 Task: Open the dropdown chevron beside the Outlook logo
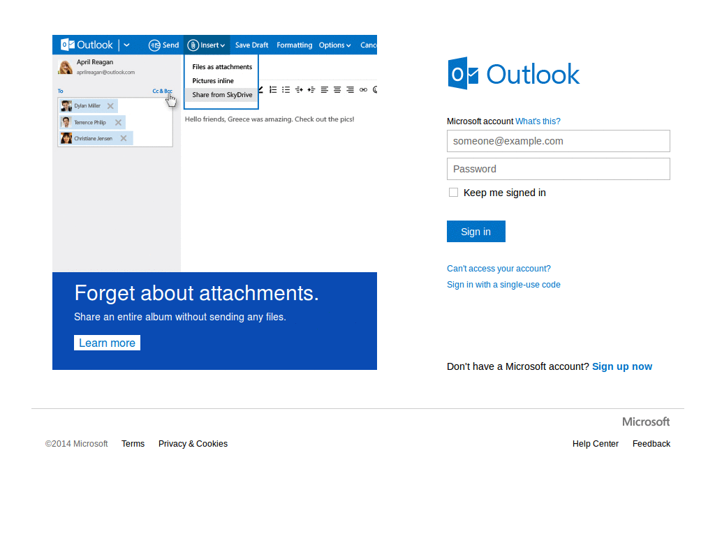coord(127,45)
